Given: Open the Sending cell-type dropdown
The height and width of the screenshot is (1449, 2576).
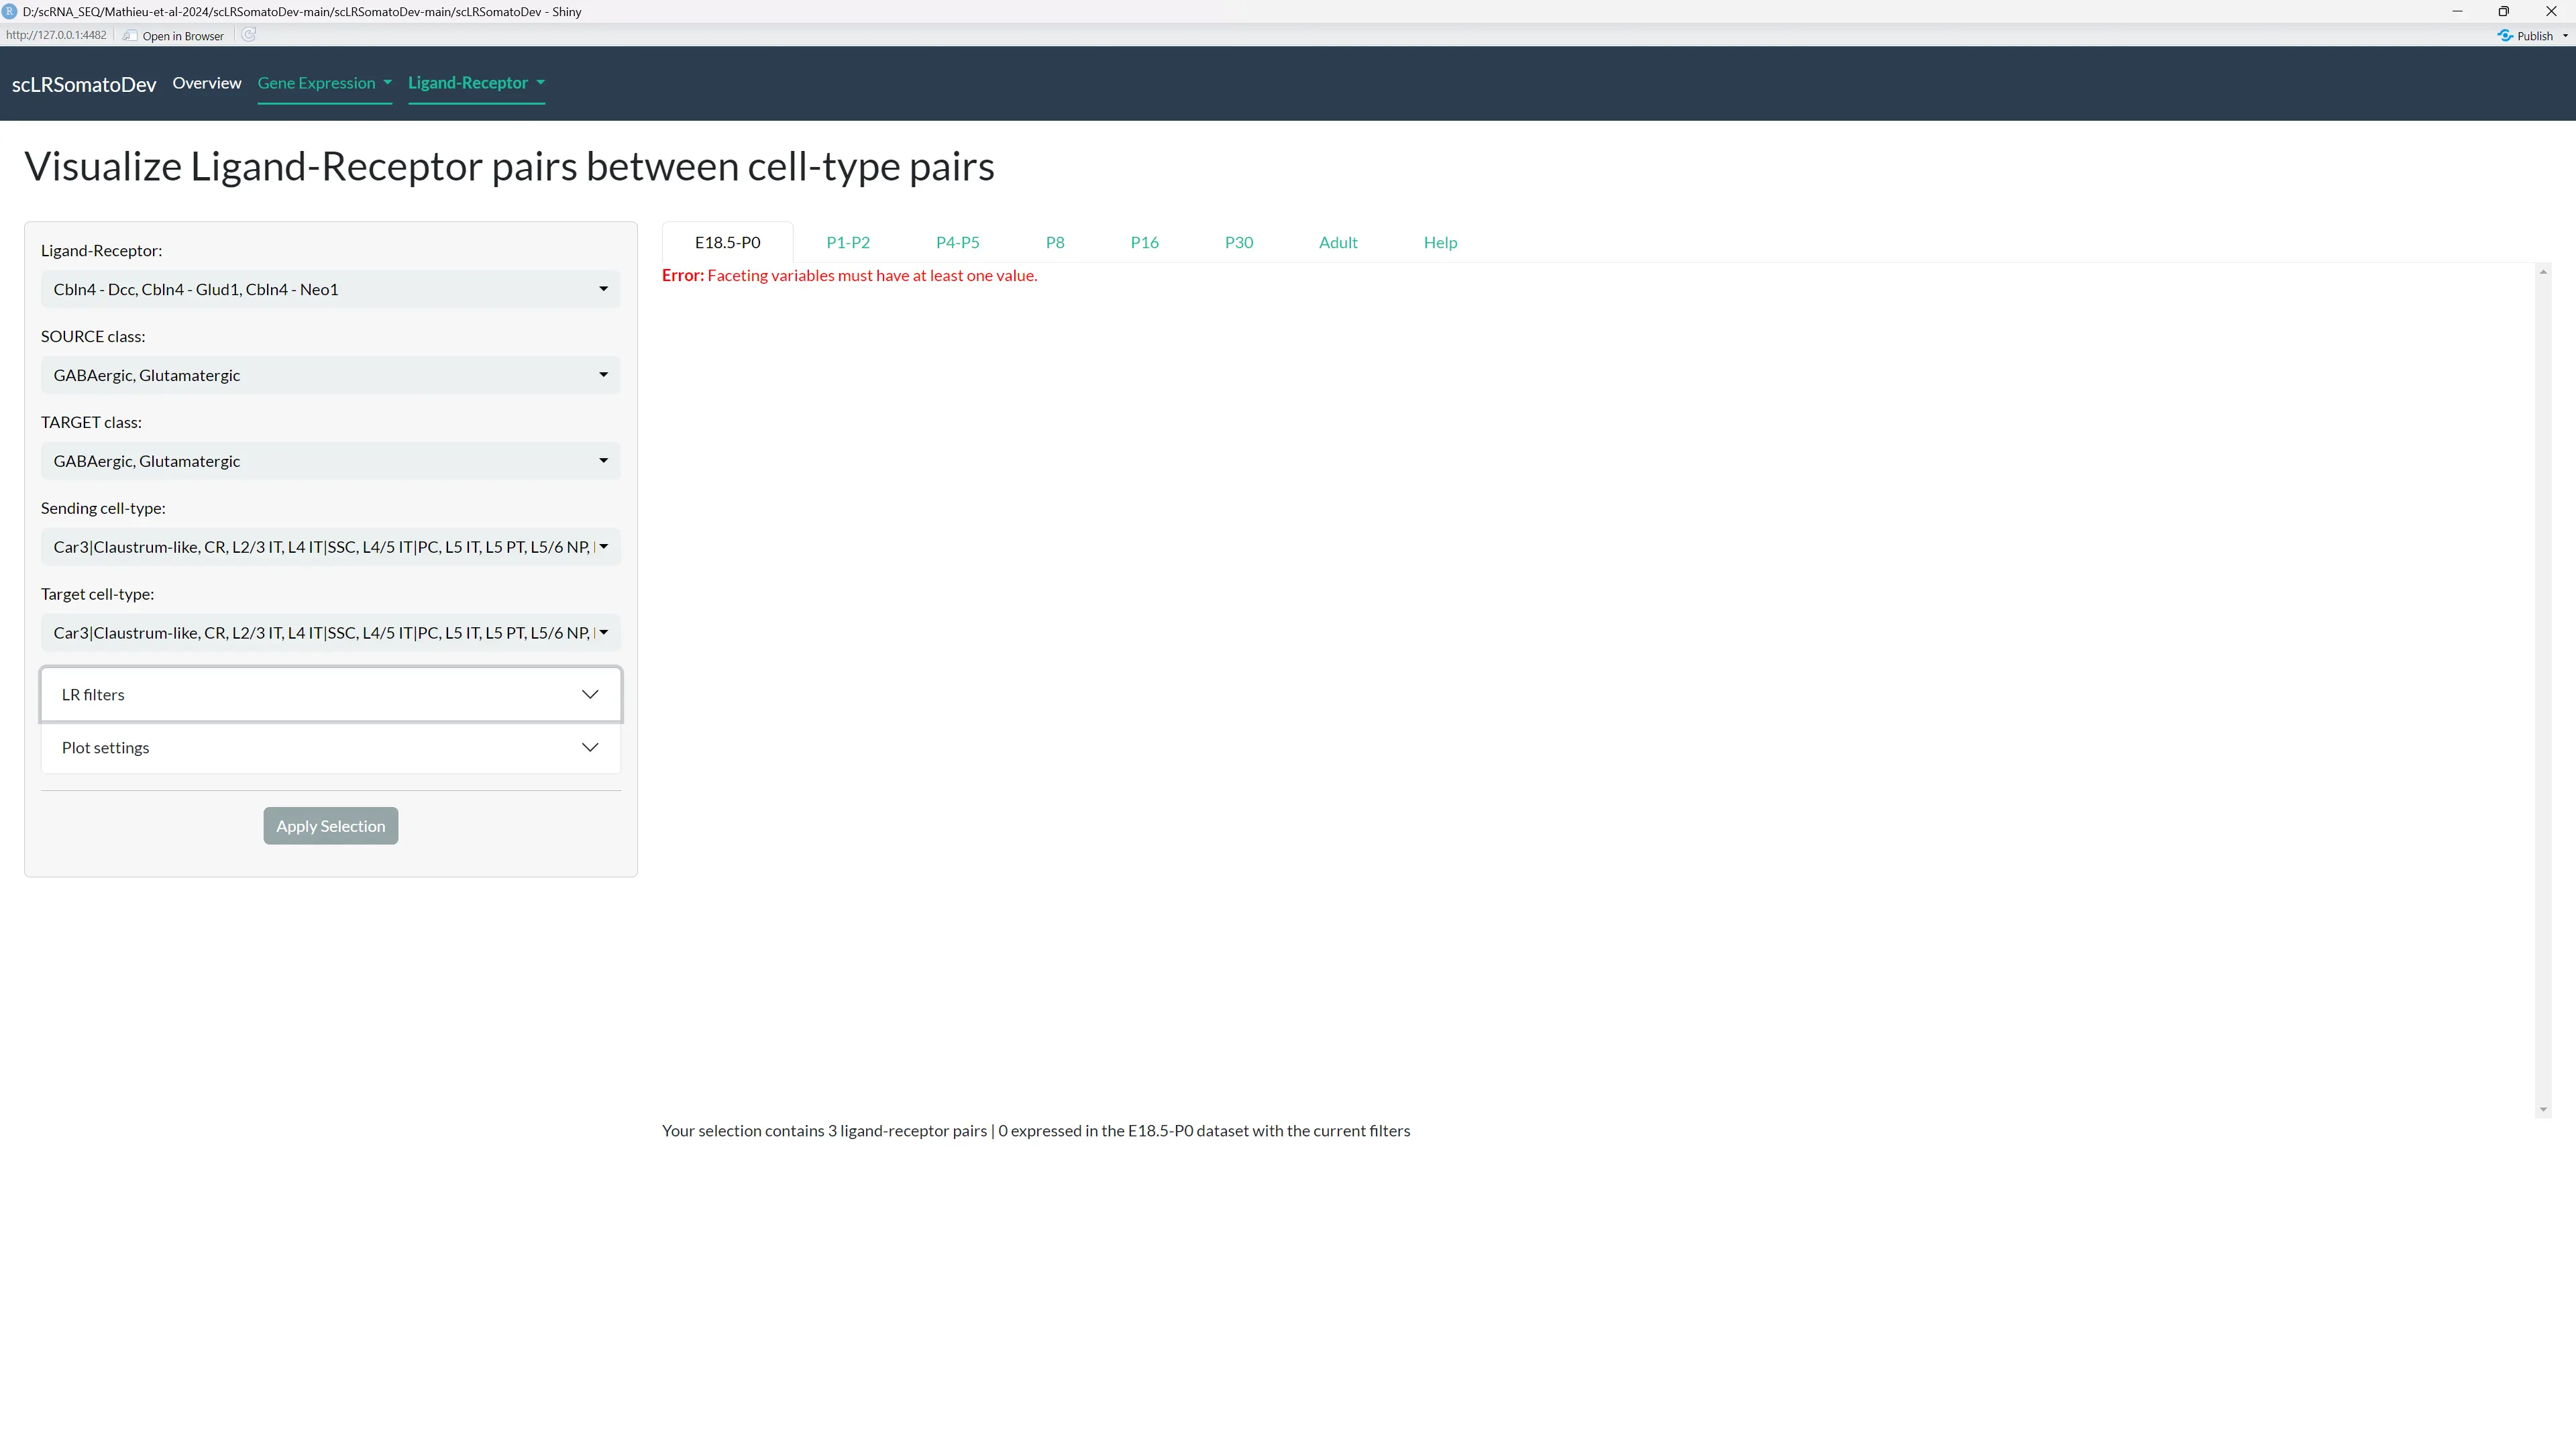Looking at the screenshot, I should (x=330, y=547).
